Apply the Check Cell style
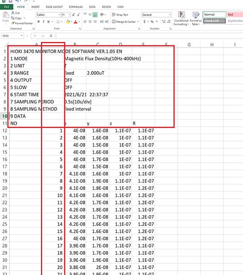This screenshot has width=243, height=275. [214, 21]
